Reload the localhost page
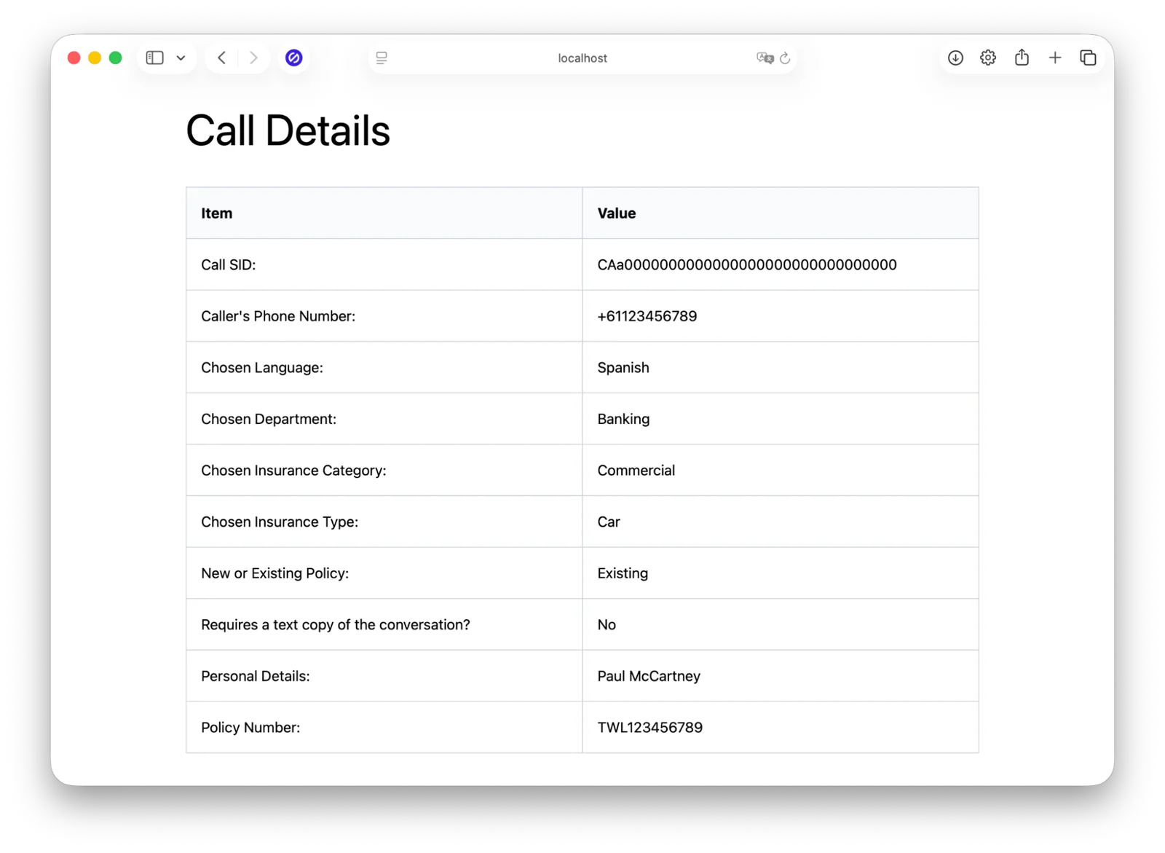Viewport: 1165px width, 853px height. point(785,58)
